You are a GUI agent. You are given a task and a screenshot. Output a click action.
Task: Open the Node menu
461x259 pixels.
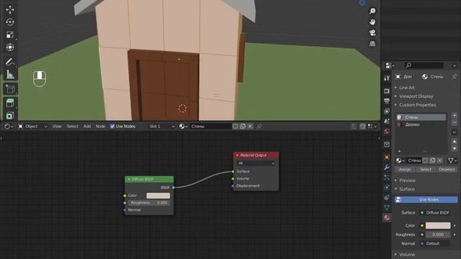100,127
